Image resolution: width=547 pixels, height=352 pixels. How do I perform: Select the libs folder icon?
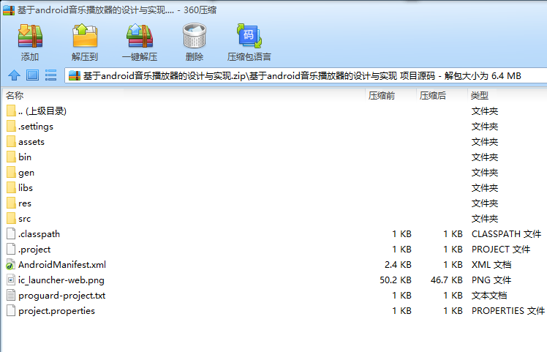point(11,187)
